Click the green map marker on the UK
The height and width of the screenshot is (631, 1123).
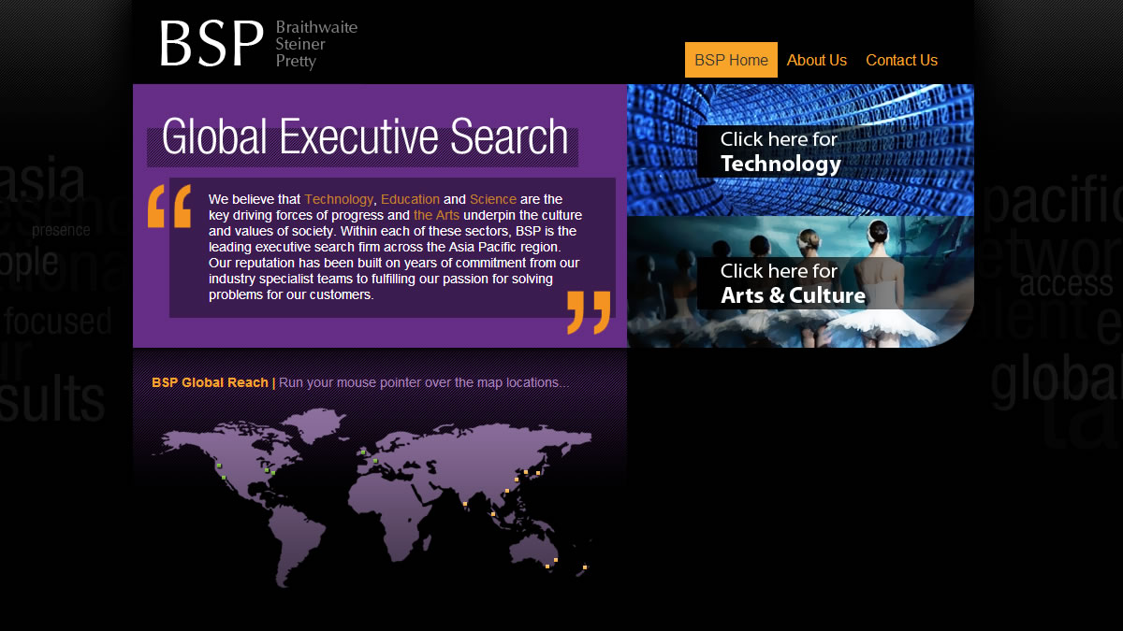tap(363, 452)
